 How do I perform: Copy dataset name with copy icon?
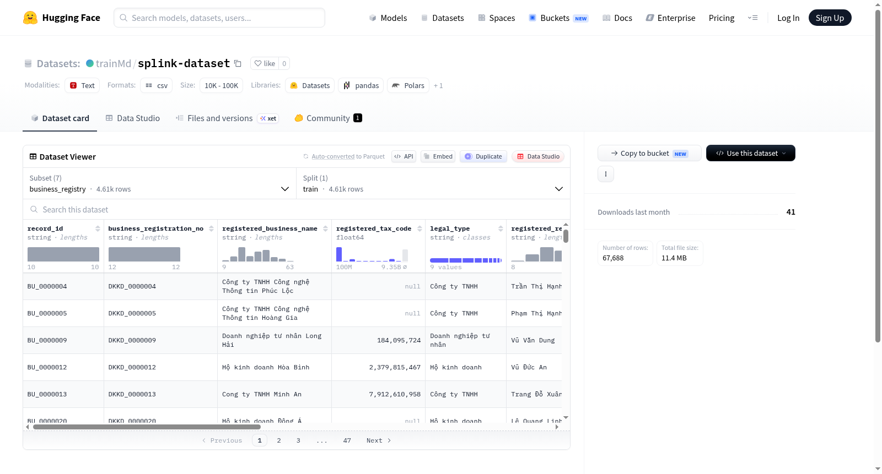coord(238,63)
